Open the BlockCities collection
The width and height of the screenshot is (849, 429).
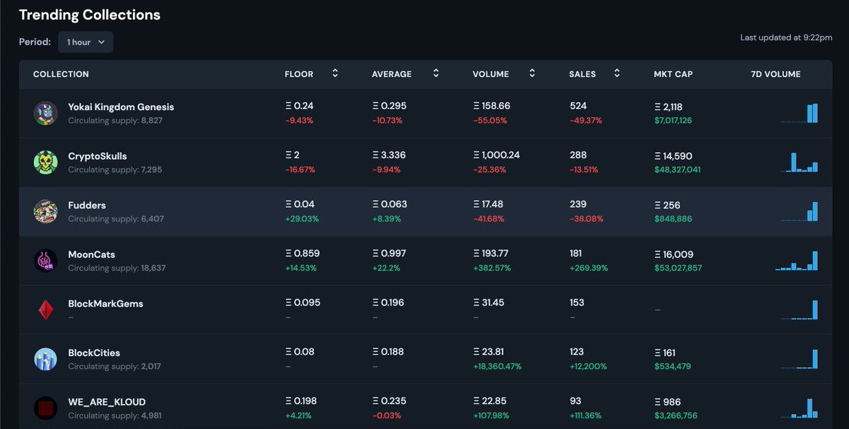(x=94, y=353)
